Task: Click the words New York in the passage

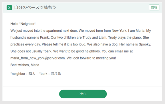Action: point(119,31)
